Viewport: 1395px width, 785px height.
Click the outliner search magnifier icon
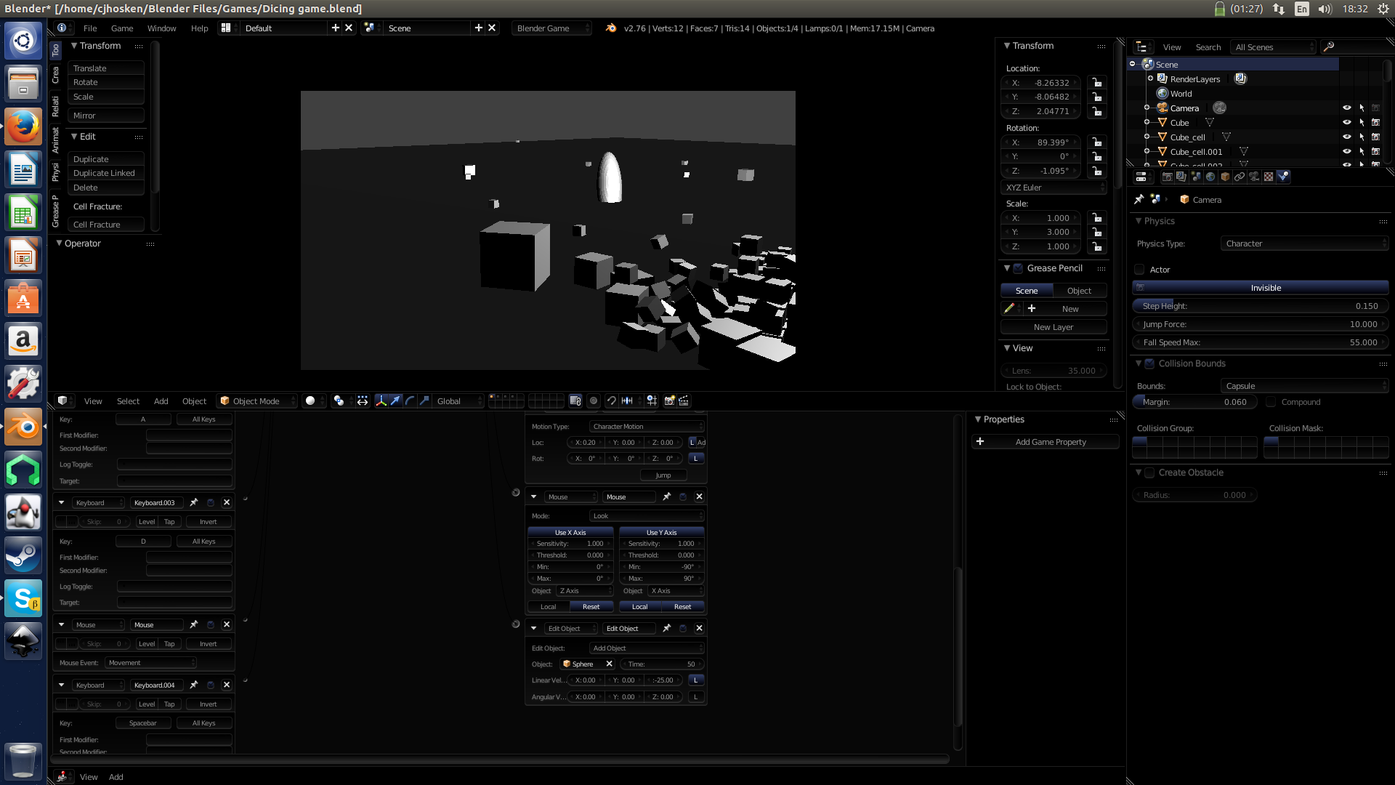point(1329,47)
